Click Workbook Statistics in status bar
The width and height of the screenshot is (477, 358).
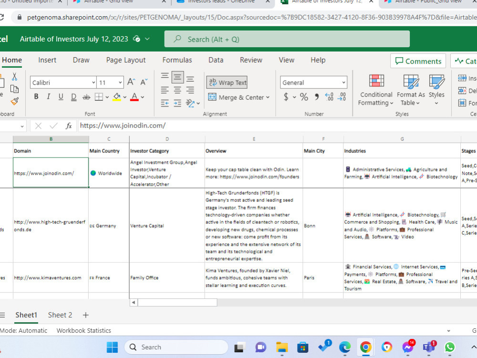click(83, 331)
